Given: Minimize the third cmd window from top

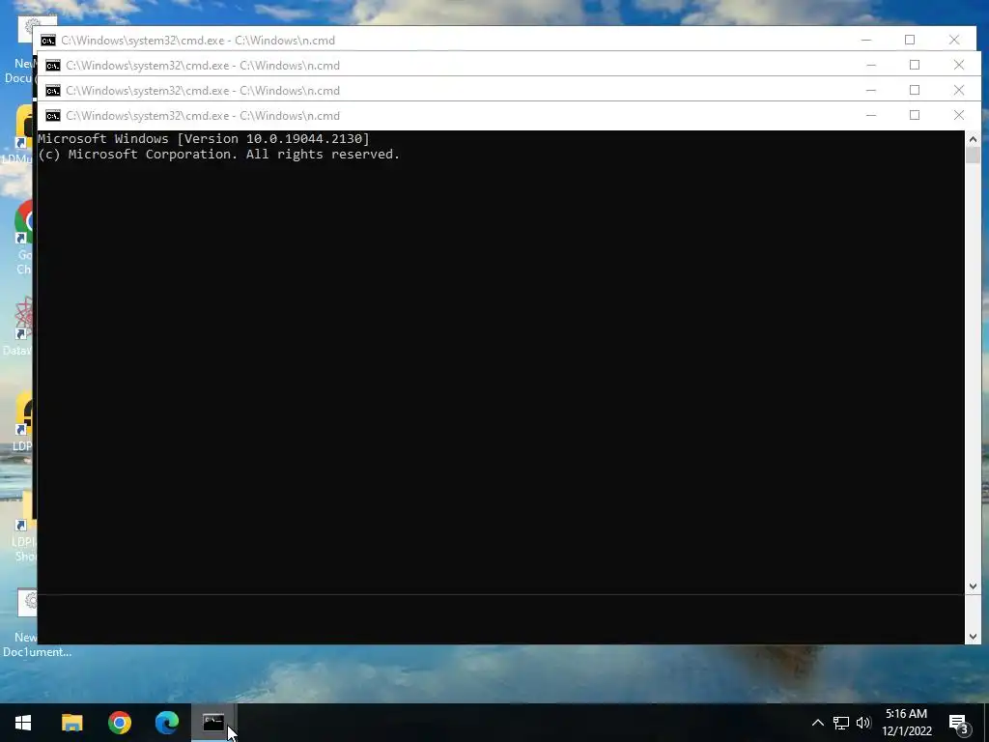Looking at the screenshot, I should click(x=871, y=90).
